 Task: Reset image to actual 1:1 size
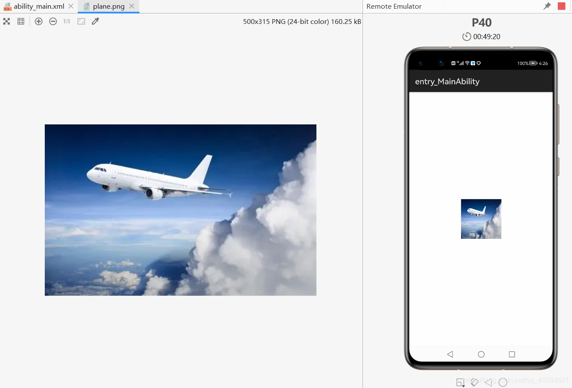[67, 21]
